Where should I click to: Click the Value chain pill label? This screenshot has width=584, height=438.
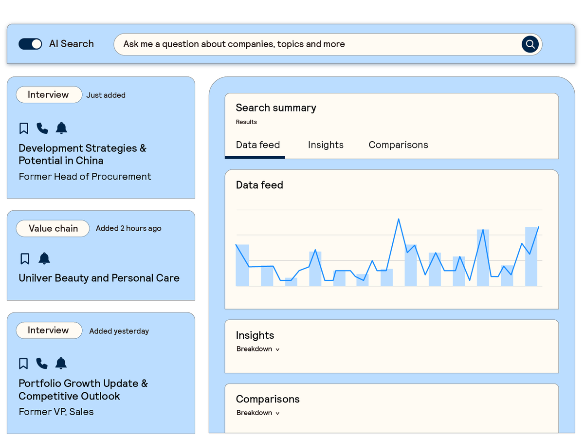click(53, 228)
